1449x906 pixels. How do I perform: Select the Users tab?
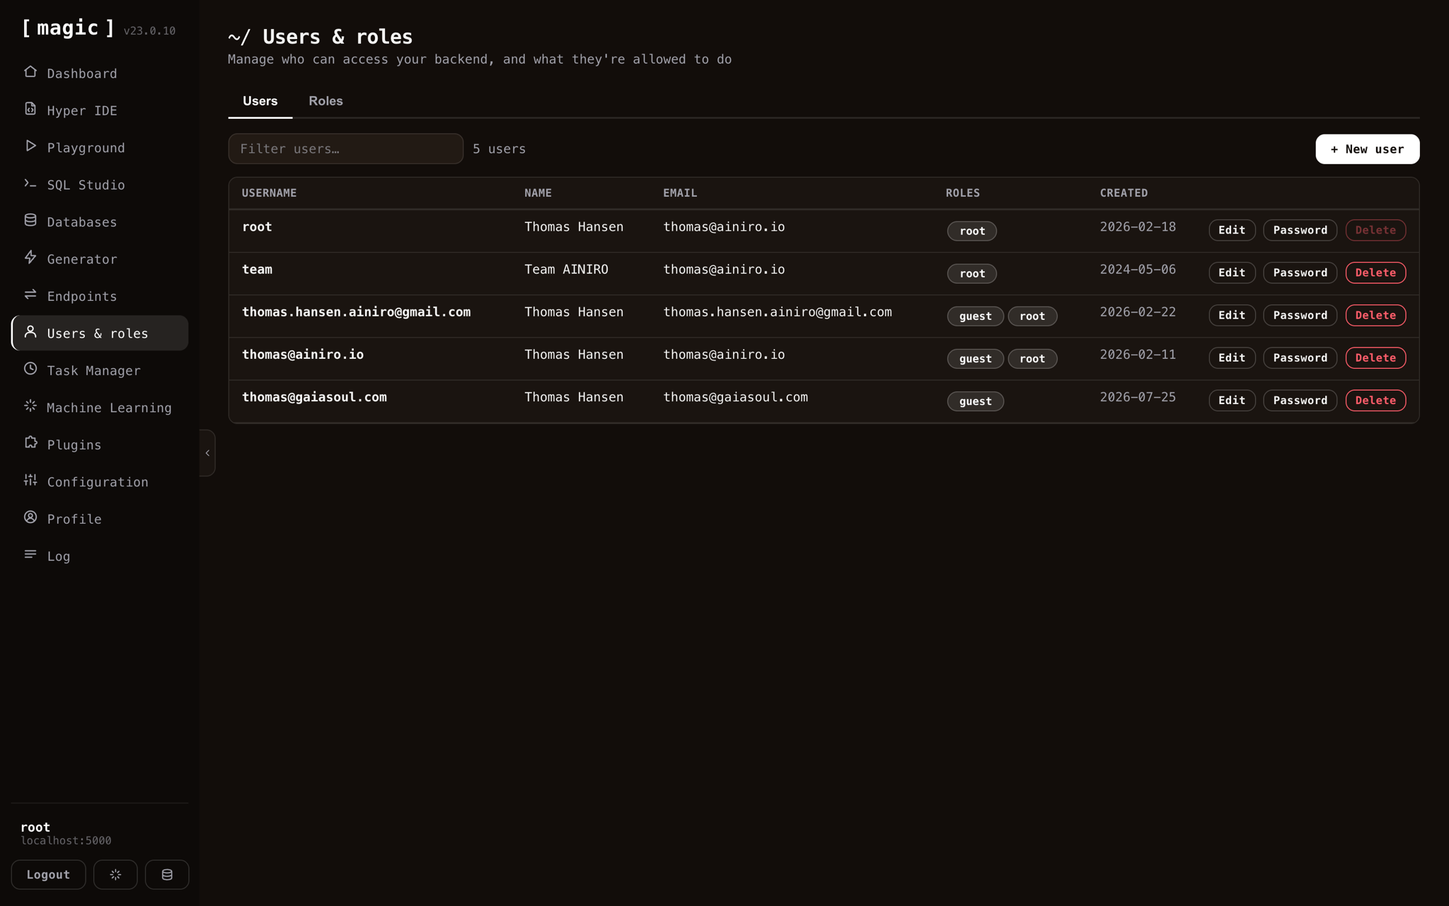coord(260,101)
